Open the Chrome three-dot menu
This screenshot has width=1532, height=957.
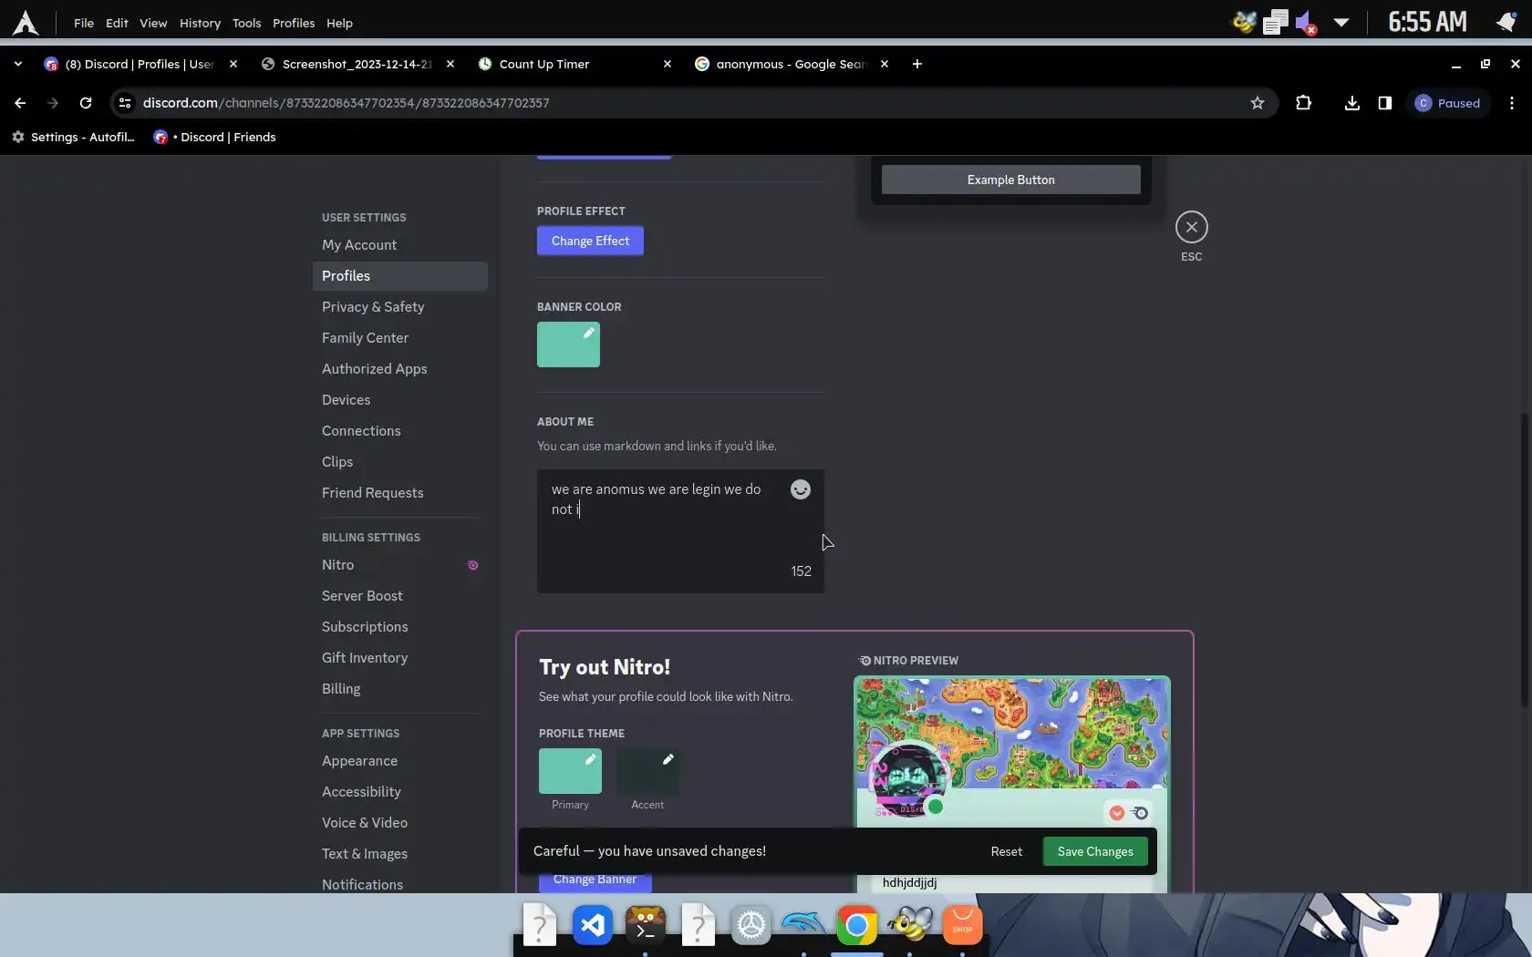click(x=1511, y=103)
